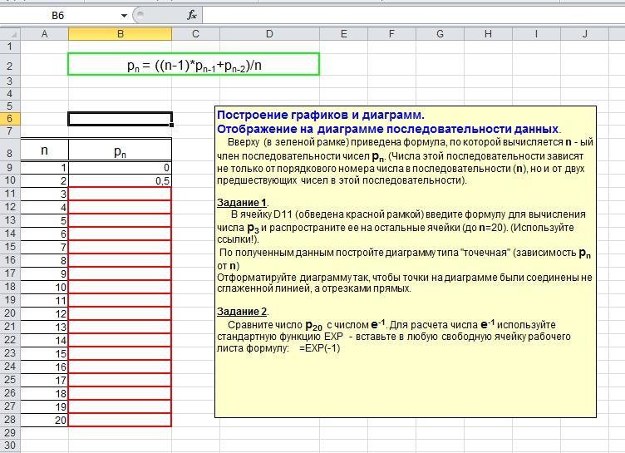Click the cell containing 0,5

coord(120,180)
